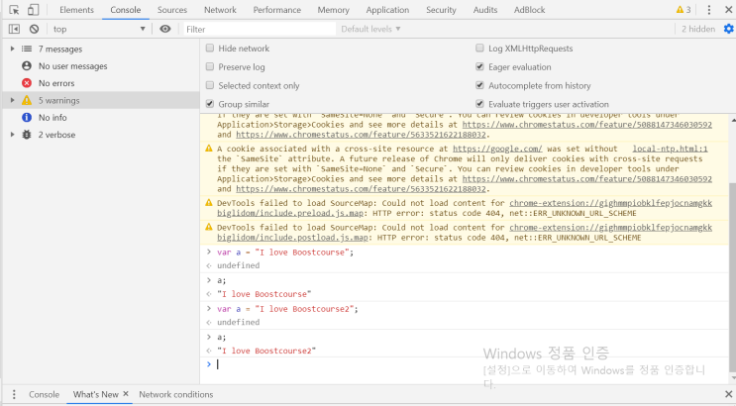Click the console output vertical scrollbar
Image resolution: width=736 pixels, height=406 pixels.
click(x=732, y=277)
